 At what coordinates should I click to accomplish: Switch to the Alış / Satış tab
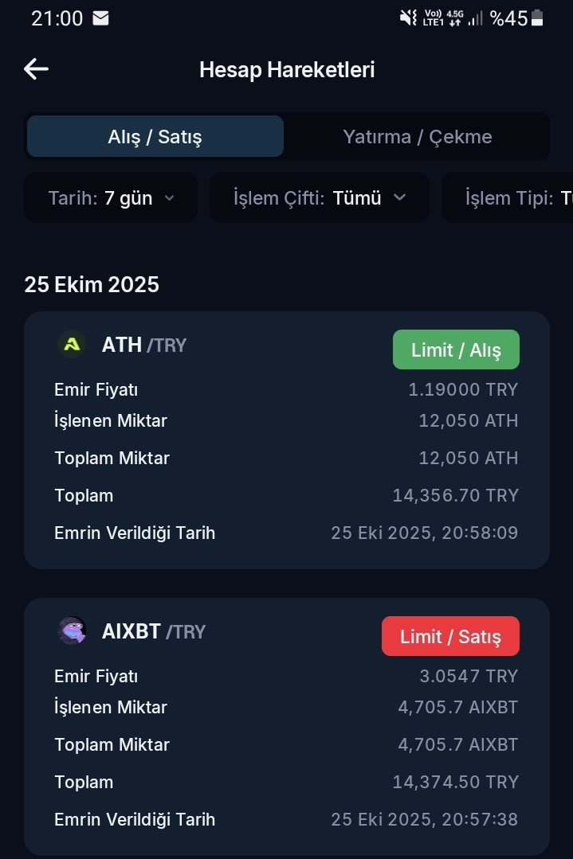pyautogui.click(x=155, y=136)
